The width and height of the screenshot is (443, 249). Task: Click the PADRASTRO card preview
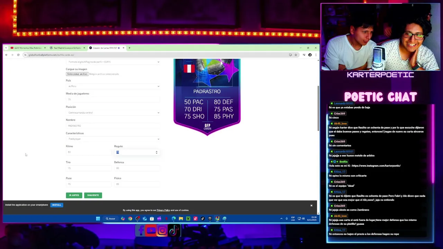tap(207, 98)
